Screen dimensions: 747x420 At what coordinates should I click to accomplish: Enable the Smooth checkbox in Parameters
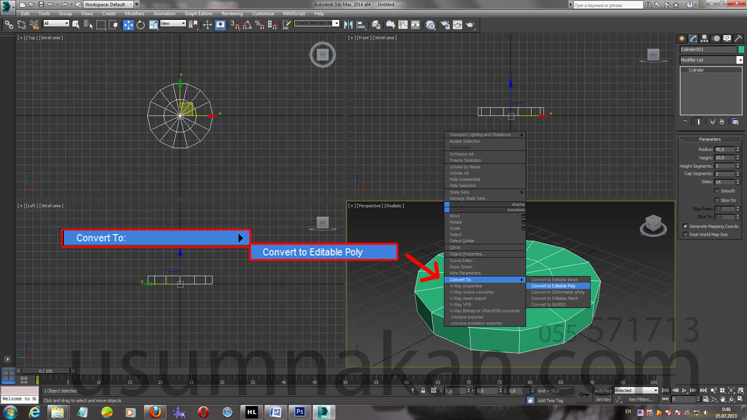[x=717, y=191]
